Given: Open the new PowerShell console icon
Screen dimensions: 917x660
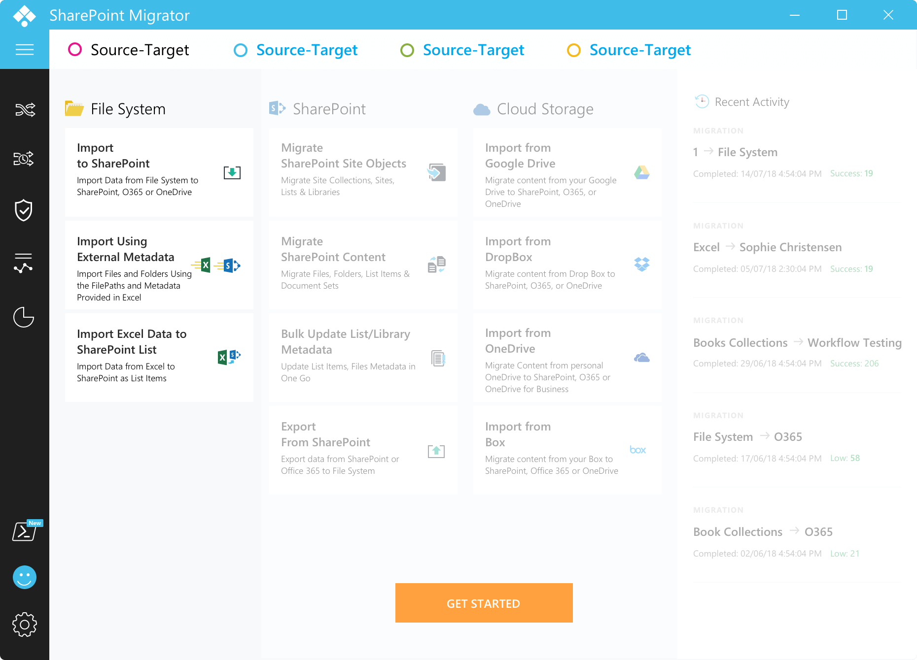Looking at the screenshot, I should [26, 531].
